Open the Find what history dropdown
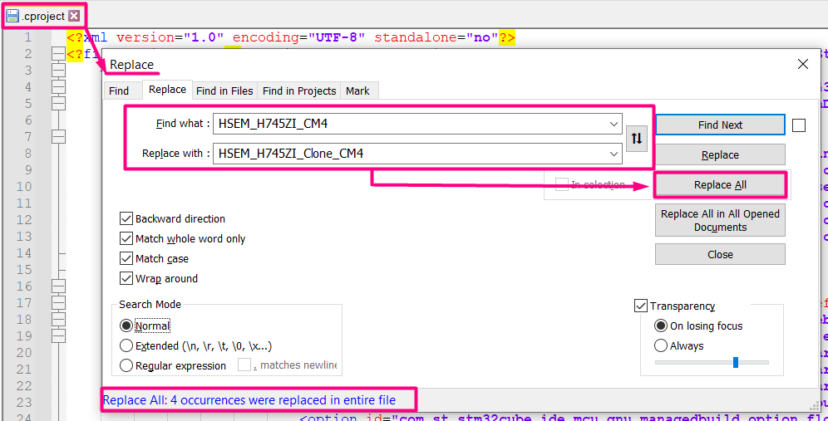The width and height of the screenshot is (828, 421). [614, 124]
